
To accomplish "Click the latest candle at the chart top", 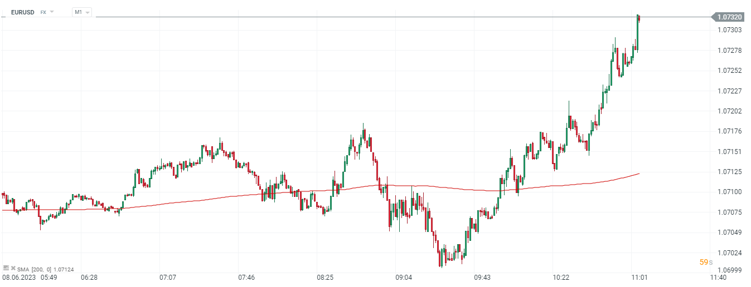I will (638, 18).
